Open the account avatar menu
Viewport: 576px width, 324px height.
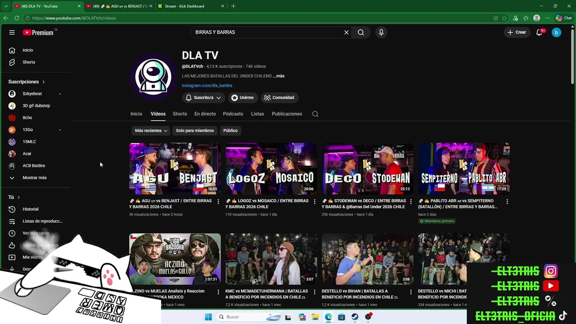pos(557,32)
